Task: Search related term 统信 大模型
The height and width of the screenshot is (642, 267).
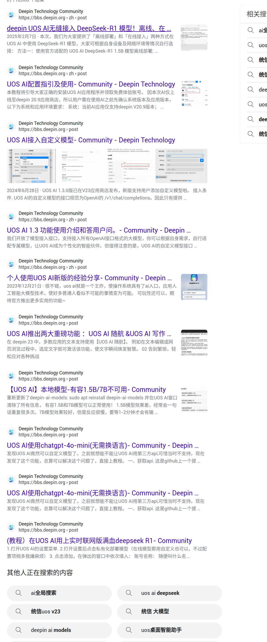Action: coord(169,612)
